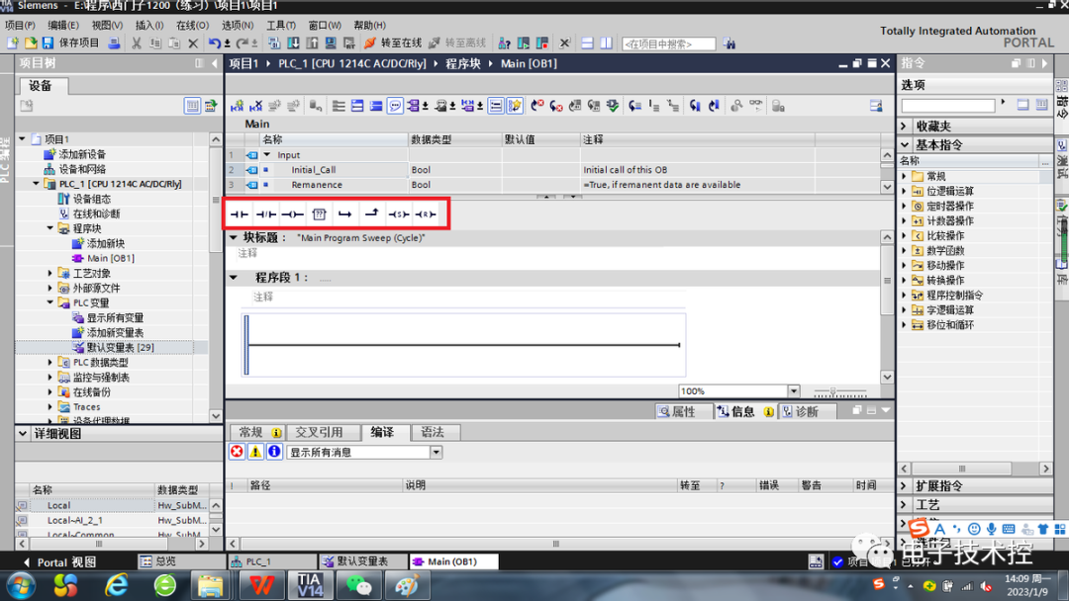Adjust the editor zoom slider
Image resolution: width=1069 pixels, height=601 pixels.
click(x=833, y=392)
